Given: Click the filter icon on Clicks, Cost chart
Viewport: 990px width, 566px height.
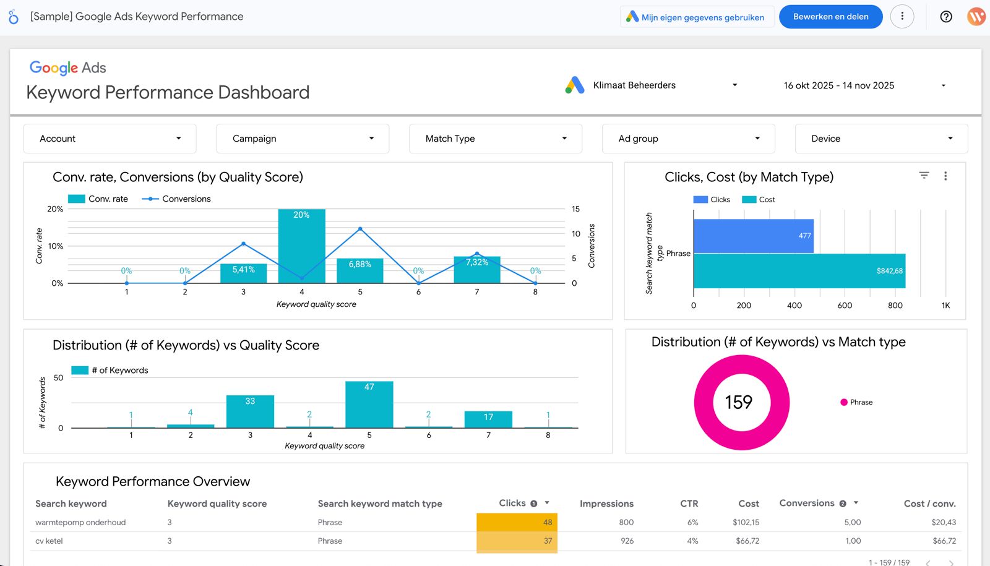Looking at the screenshot, I should coord(924,176).
